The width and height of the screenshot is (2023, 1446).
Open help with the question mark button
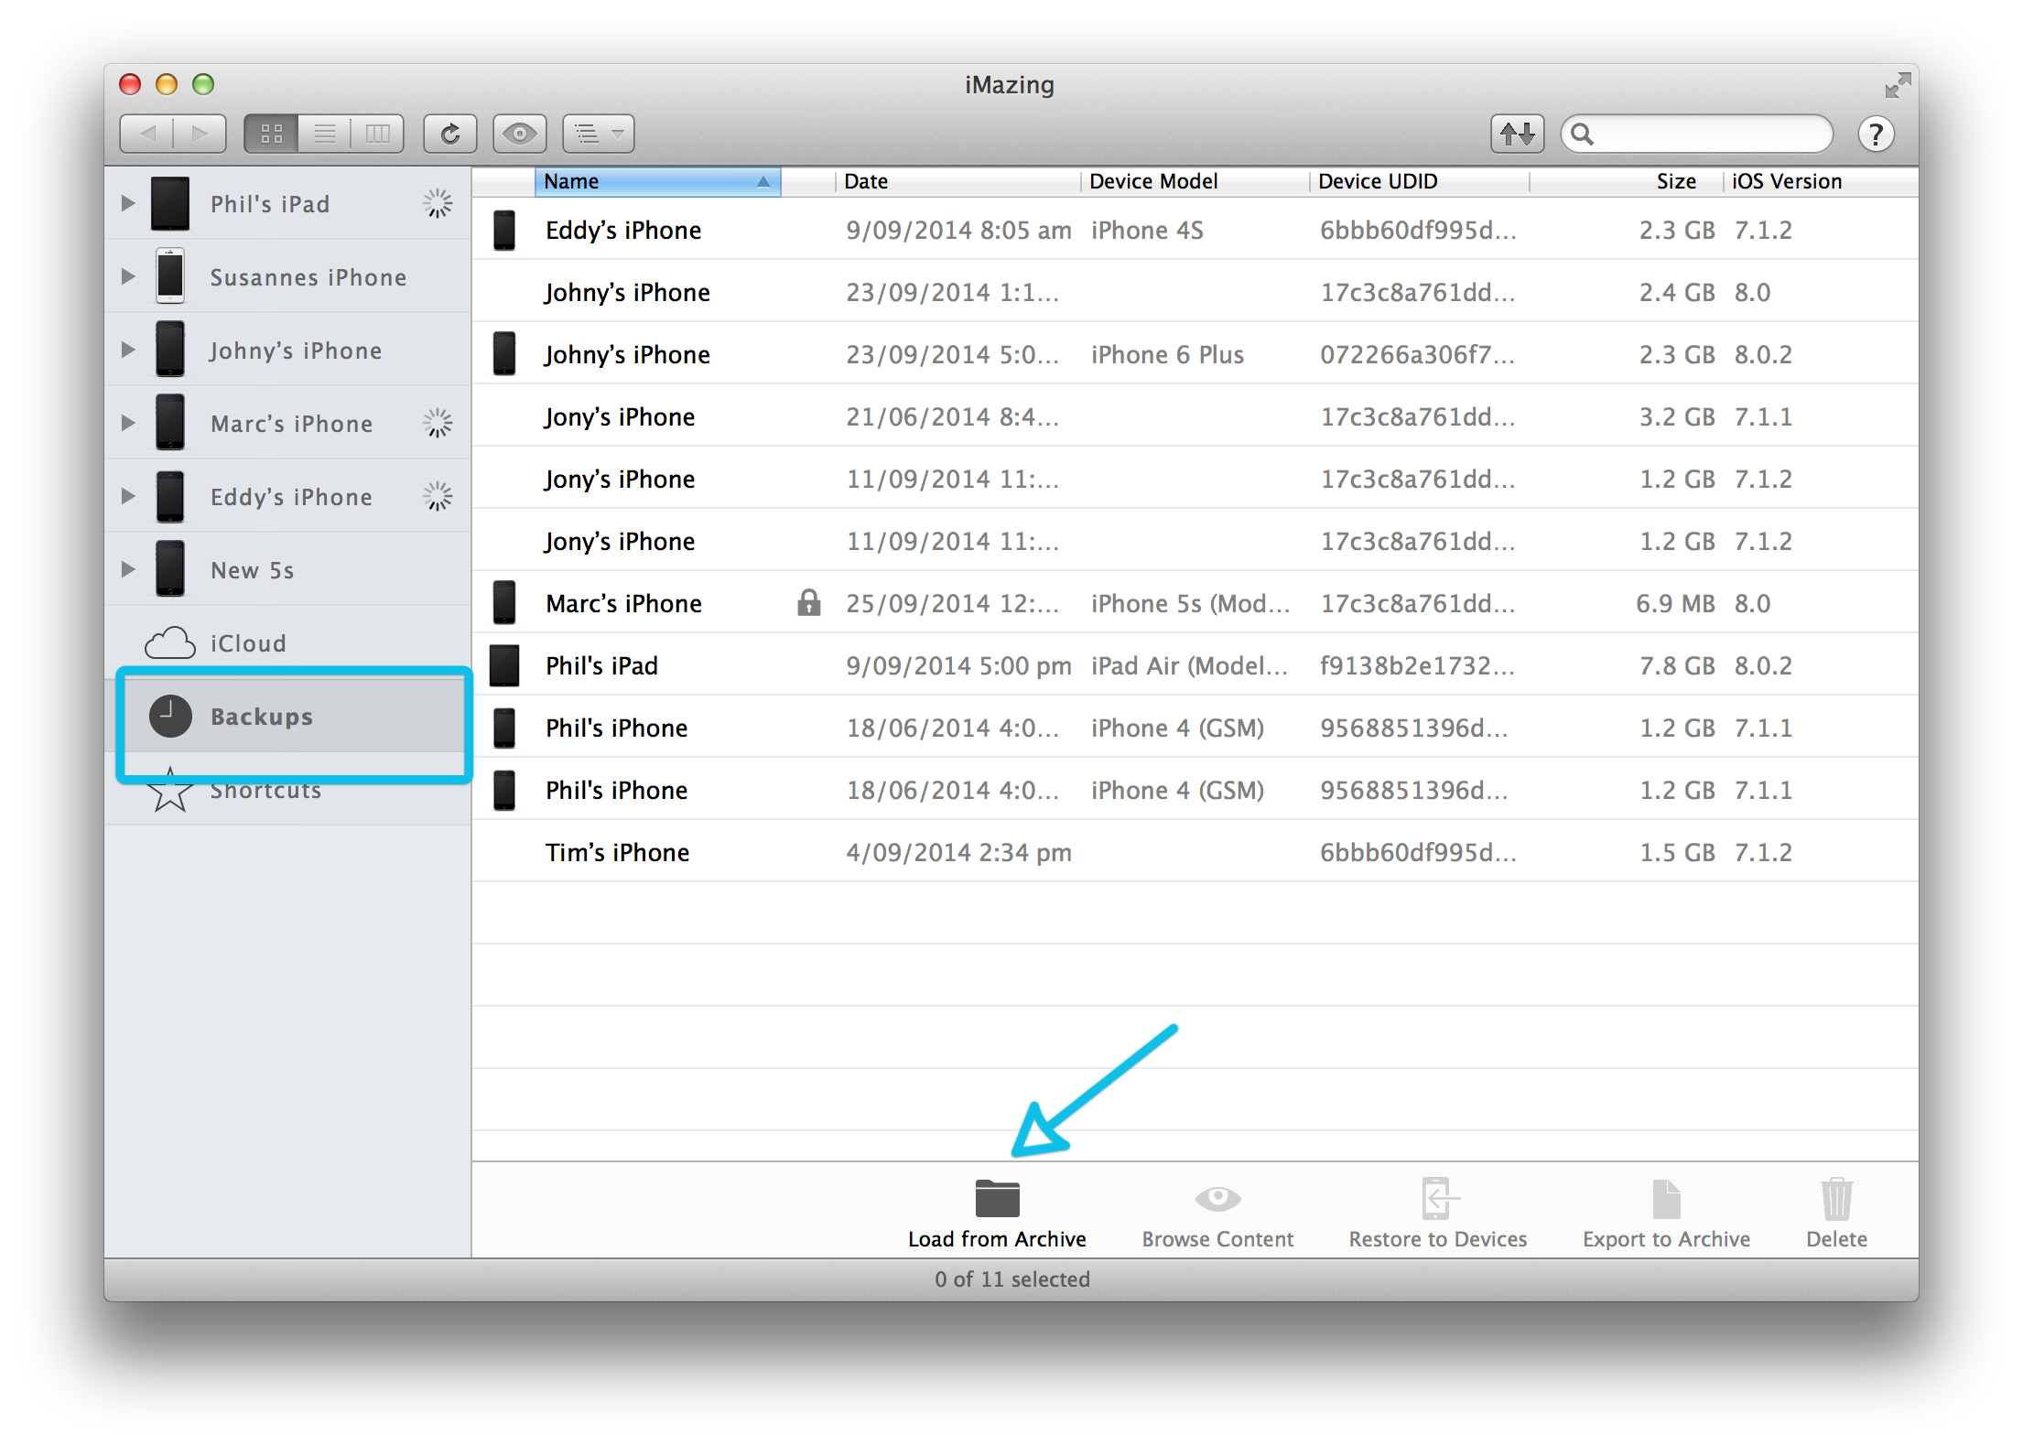point(1876,135)
